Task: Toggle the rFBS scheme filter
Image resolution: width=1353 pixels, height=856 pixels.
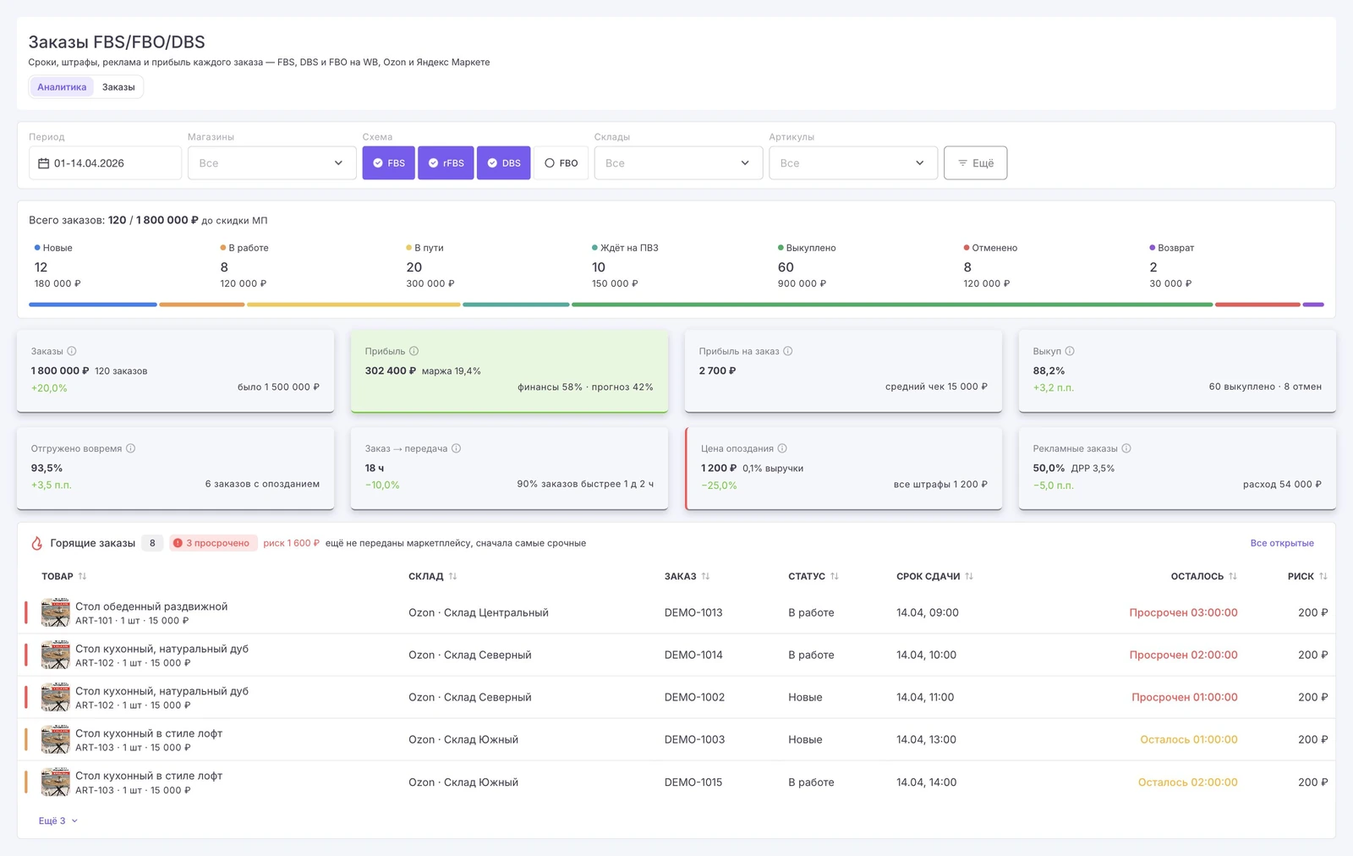Action: 446,163
